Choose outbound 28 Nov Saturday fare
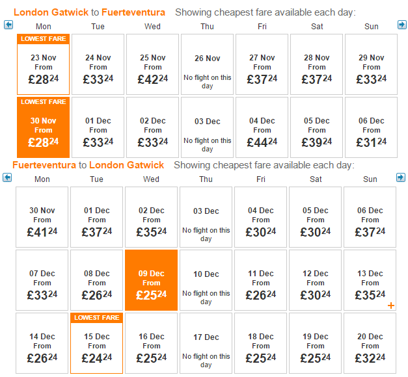Image resolution: width=408 pixels, height=377 pixels. pos(316,64)
